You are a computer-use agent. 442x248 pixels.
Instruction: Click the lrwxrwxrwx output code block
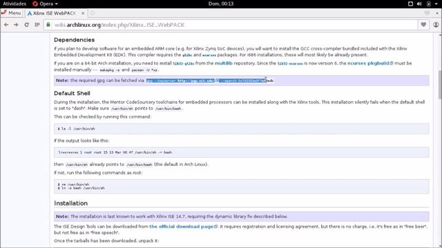pyautogui.click(x=241, y=152)
